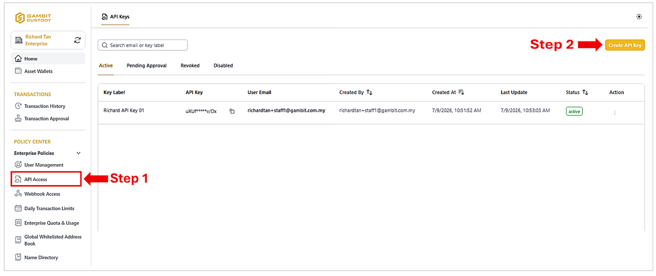
Task: Switch to the Disabled tab
Action: [x=223, y=66]
